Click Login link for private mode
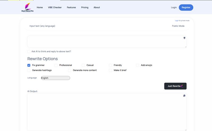This screenshot has width=212, height=131. (176, 21)
